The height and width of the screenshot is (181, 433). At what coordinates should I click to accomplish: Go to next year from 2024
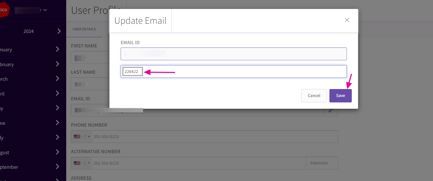[59, 31]
